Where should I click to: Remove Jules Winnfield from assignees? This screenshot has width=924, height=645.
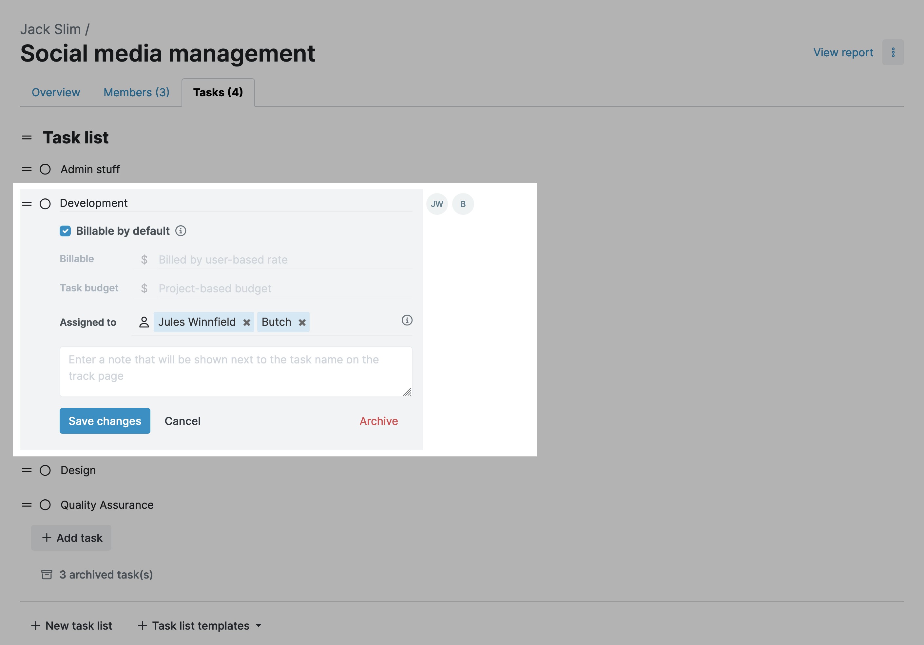tap(247, 322)
